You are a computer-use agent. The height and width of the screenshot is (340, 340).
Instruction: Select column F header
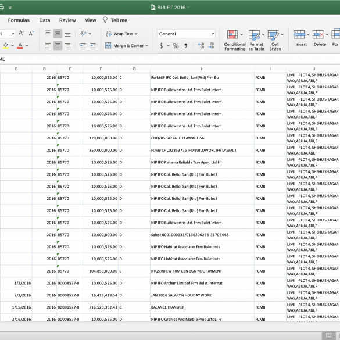pyautogui.click(x=101, y=69)
